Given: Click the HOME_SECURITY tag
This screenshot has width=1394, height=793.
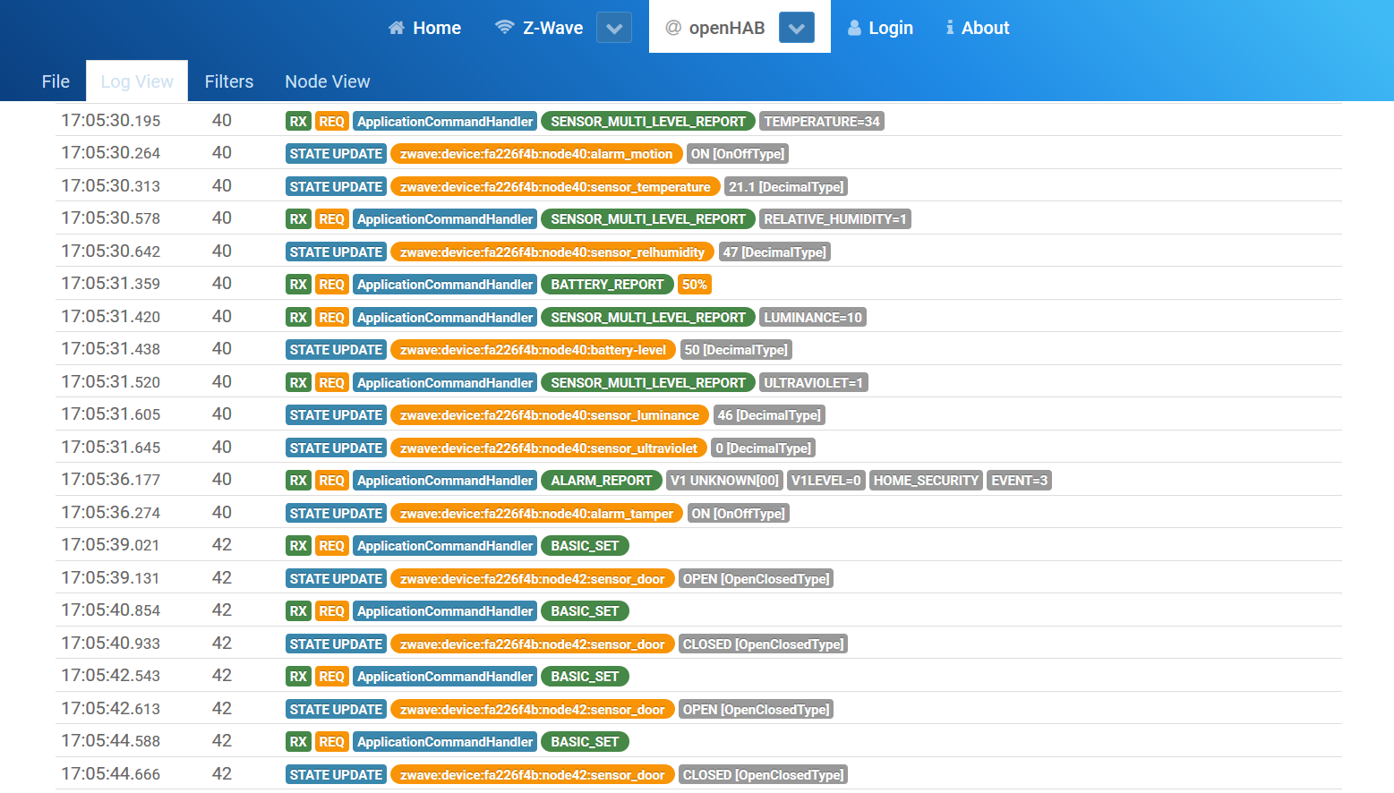Looking at the screenshot, I should (926, 481).
